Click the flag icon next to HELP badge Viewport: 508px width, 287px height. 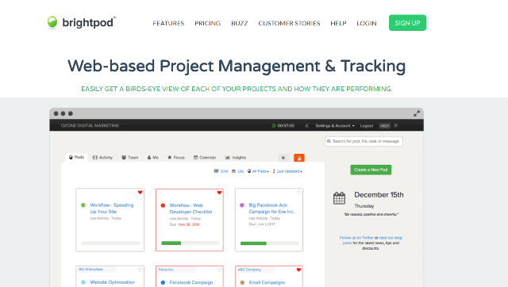(x=396, y=125)
